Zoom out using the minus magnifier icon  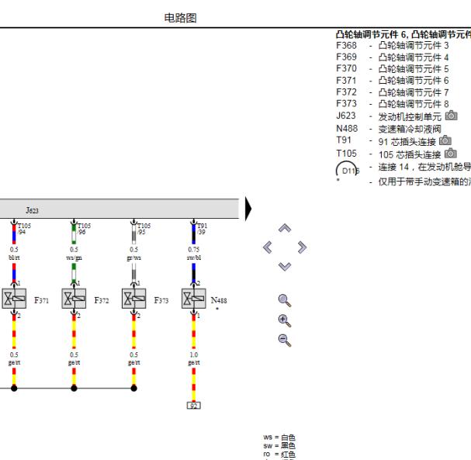coord(285,341)
